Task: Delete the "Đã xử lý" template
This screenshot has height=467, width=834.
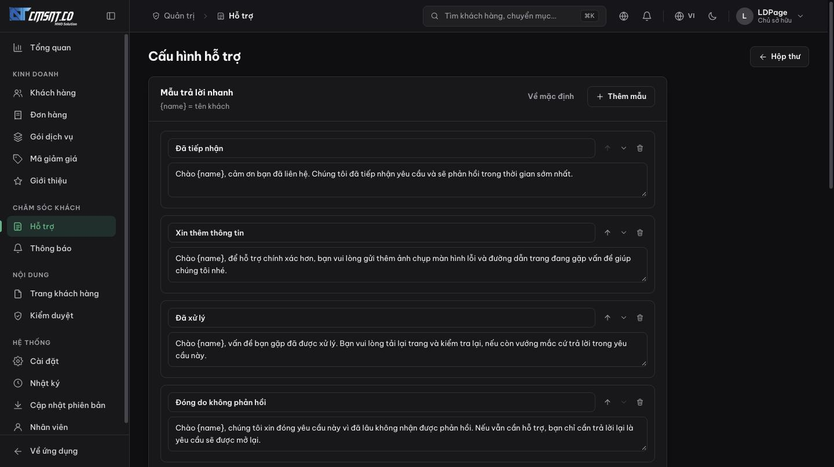Action: click(x=640, y=318)
